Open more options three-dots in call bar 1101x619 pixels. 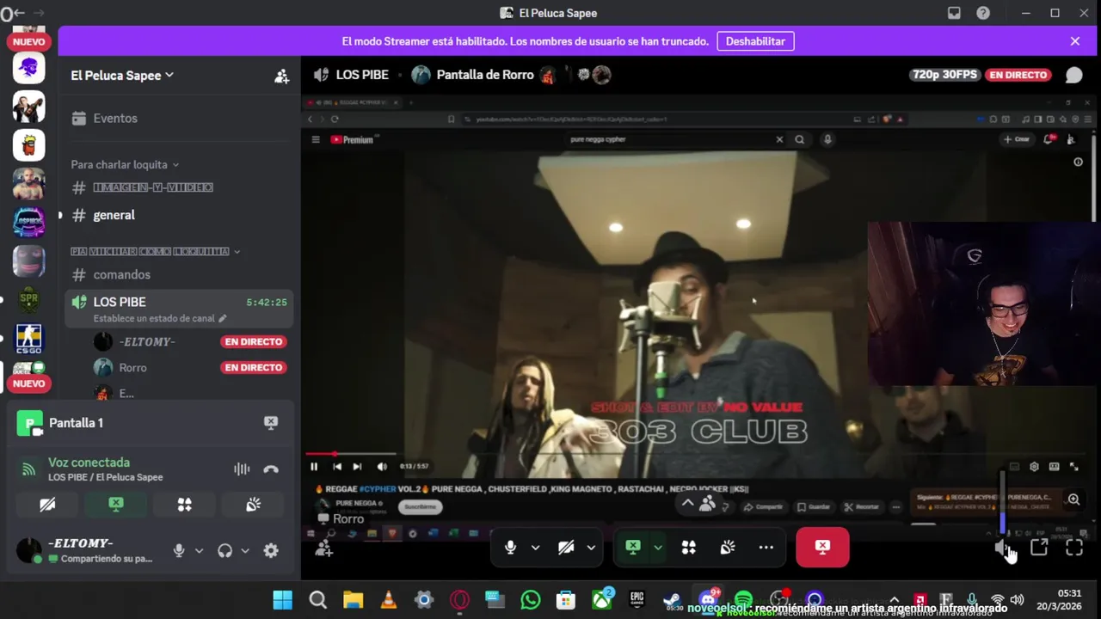pos(766,547)
